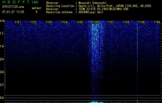Click the 0.9 kHz frequency tick label
This screenshot has height=103, width=162.
pos(2,59)
